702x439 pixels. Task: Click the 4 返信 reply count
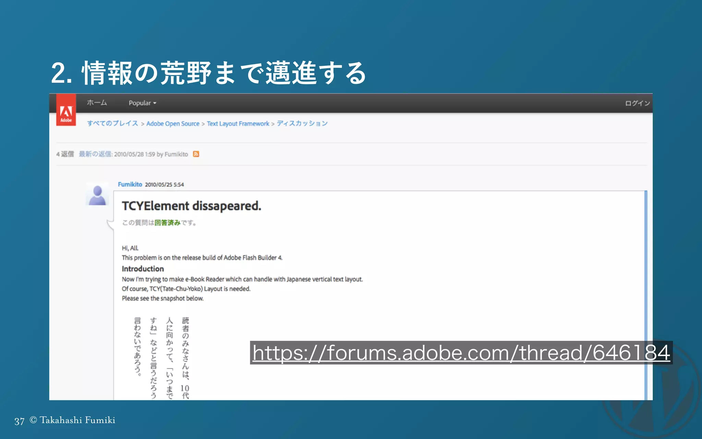(x=65, y=154)
